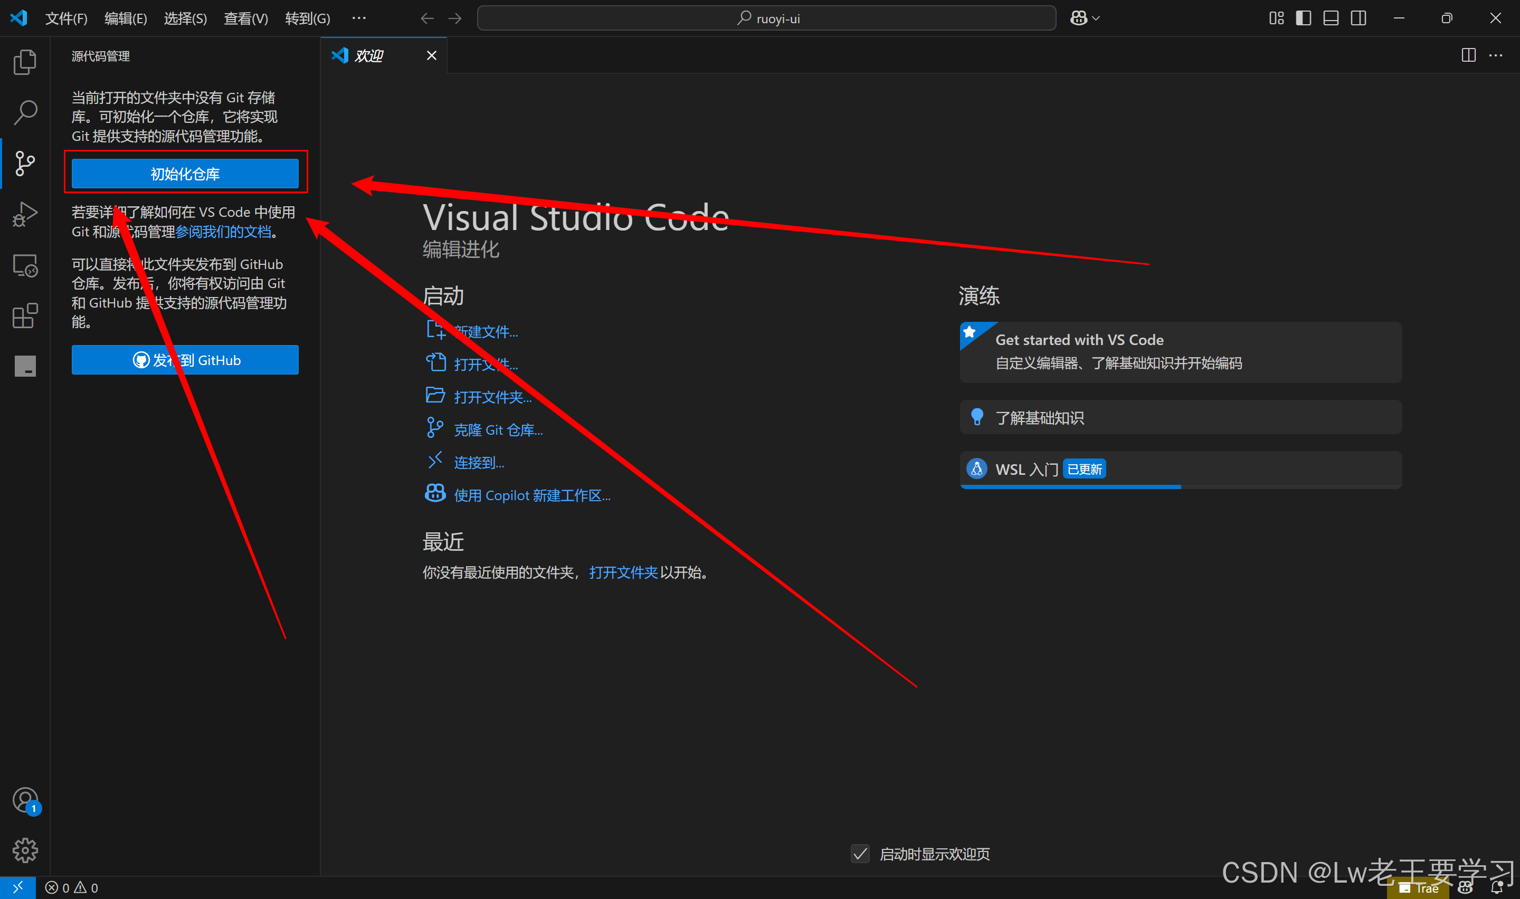Image resolution: width=1520 pixels, height=899 pixels.
Task: Open the Extensions view icon
Action: (x=25, y=315)
